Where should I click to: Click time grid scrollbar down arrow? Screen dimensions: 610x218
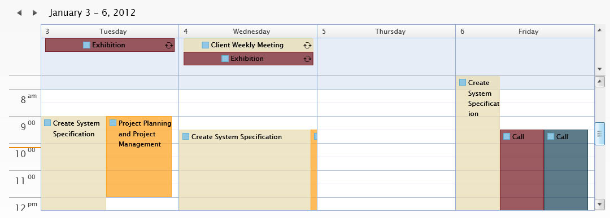pyautogui.click(x=600, y=204)
